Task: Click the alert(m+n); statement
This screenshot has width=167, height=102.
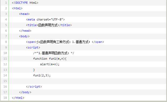Action: coord(50,64)
